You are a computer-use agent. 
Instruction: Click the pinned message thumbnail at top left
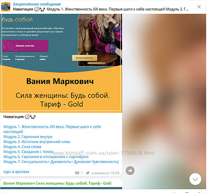pyautogui.click(x=6, y=7)
